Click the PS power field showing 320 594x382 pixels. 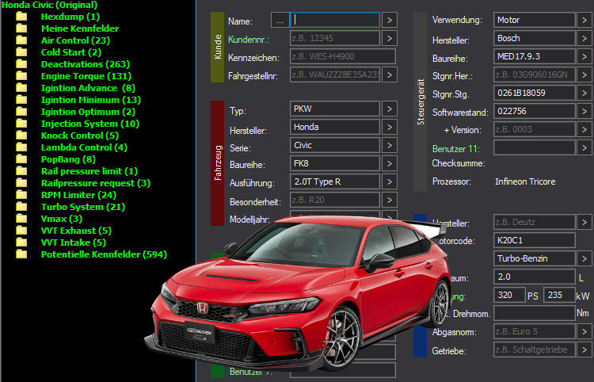(510, 295)
